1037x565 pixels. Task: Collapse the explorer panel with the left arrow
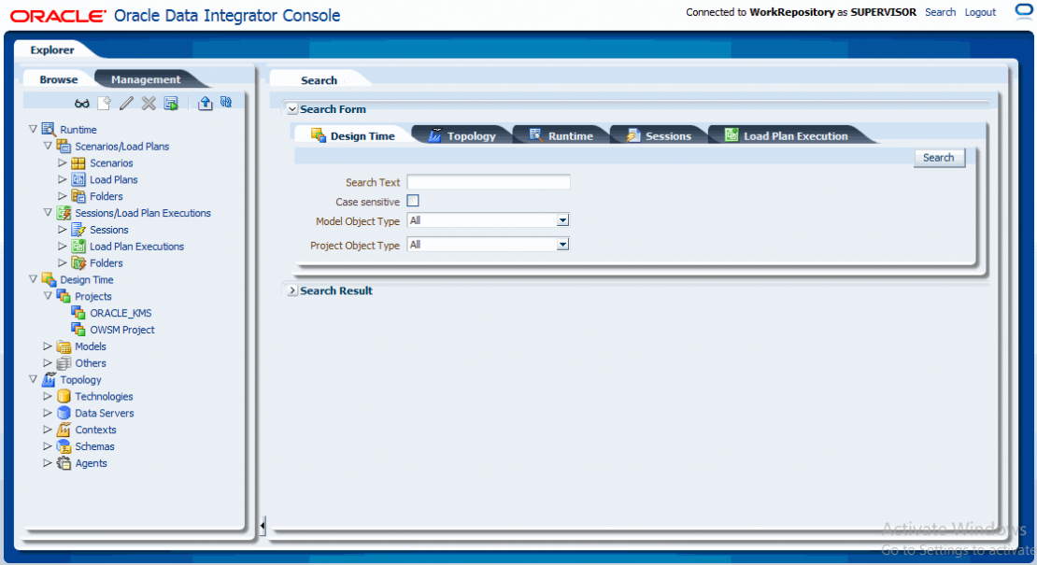[x=261, y=525]
